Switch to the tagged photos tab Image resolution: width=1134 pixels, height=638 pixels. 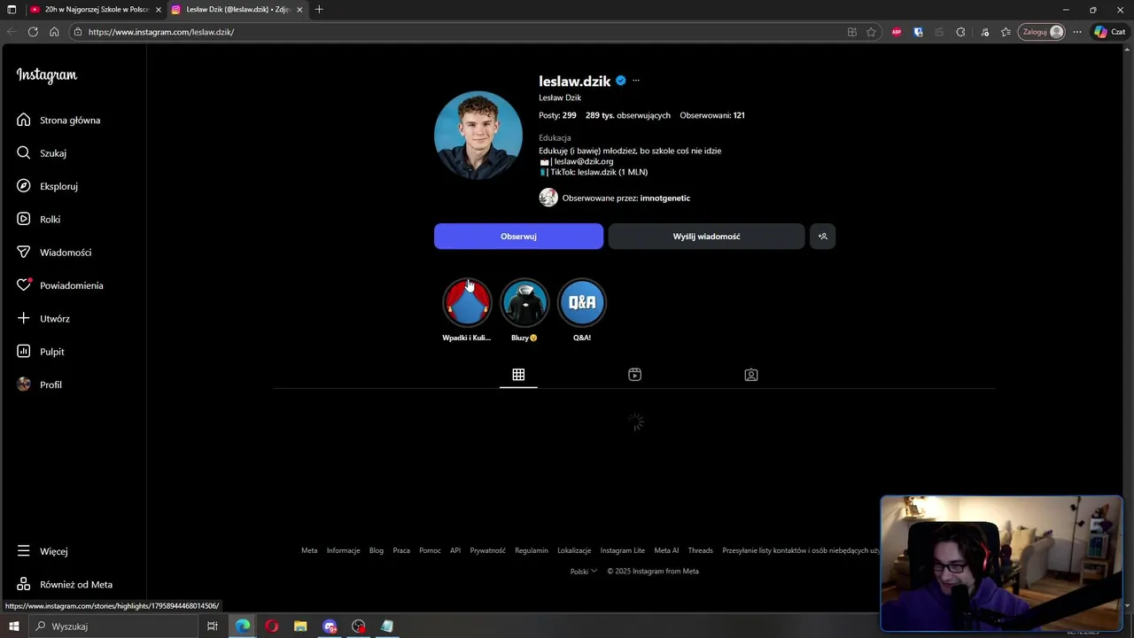pyautogui.click(x=751, y=375)
